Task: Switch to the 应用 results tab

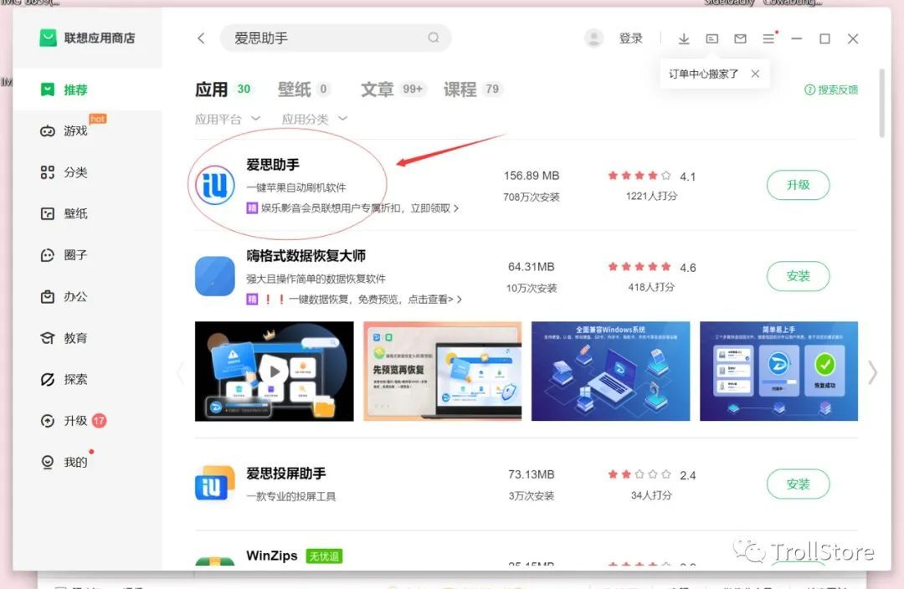Action: tap(223, 90)
